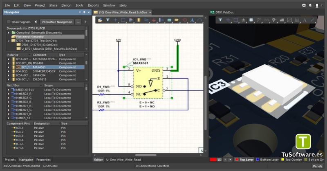Switch to the Properties panel tab
The width and height of the screenshot is (327, 171).
click(x=43, y=160)
